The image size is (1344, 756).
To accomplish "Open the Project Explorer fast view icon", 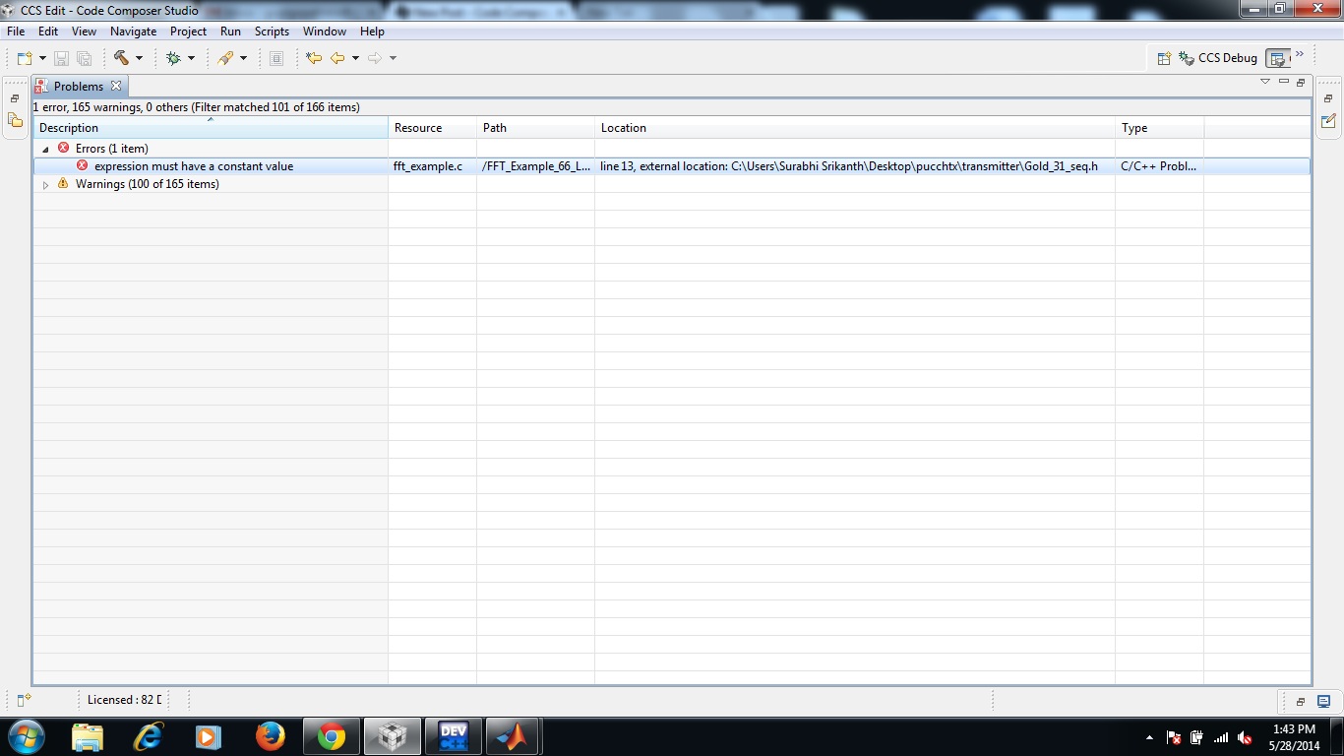I will pyautogui.click(x=15, y=120).
